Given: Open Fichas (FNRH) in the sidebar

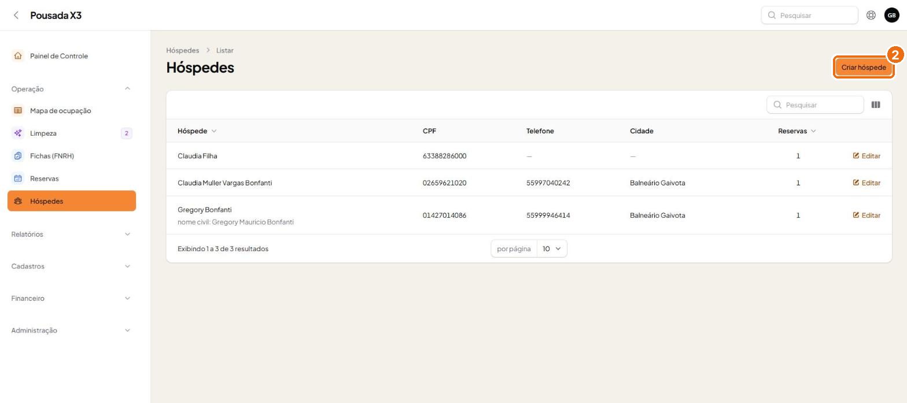Looking at the screenshot, I should (71, 156).
